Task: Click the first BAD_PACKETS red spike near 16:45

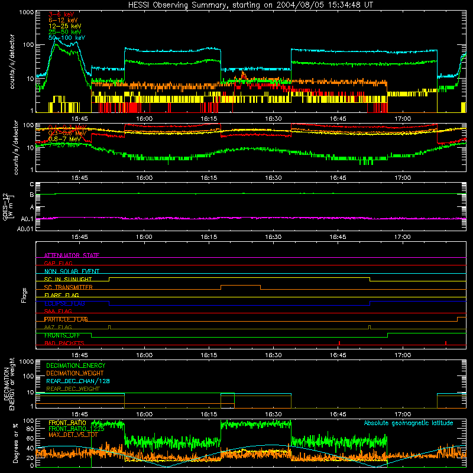Action: (339, 343)
